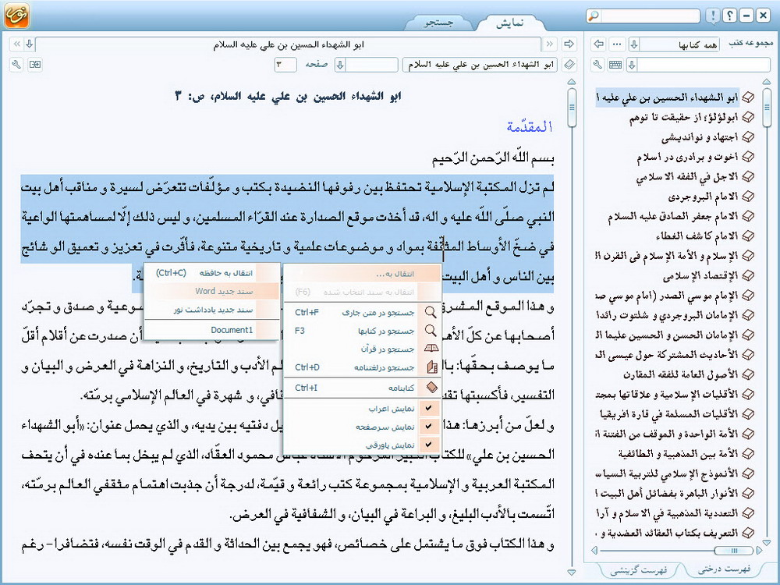Click the window layout icon beside the document wrench
This screenshot has width=780, height=585.
[35, 65]
